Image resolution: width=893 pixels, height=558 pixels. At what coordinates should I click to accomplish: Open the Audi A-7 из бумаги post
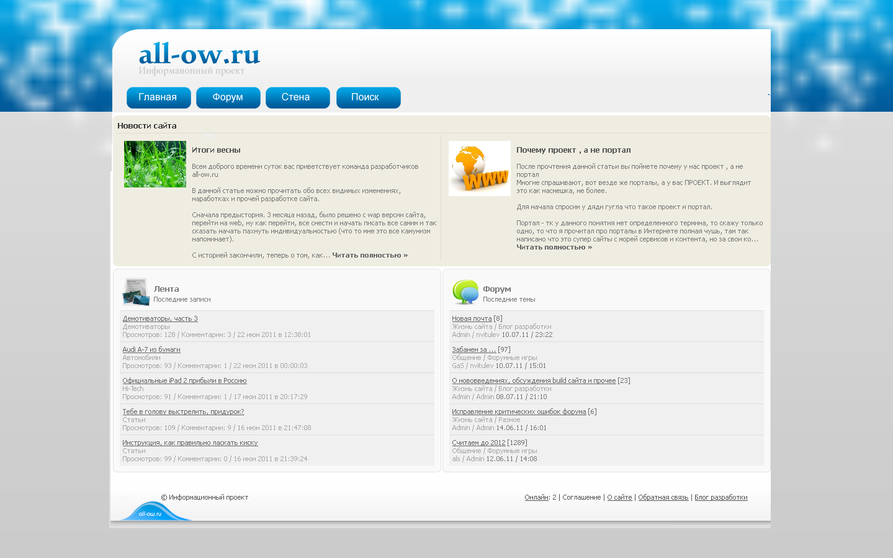[x=151, y=349]
